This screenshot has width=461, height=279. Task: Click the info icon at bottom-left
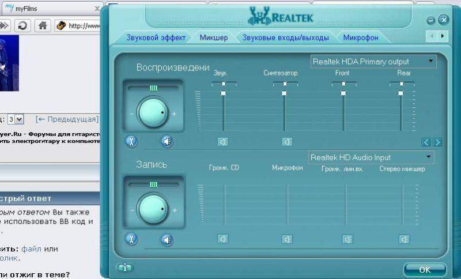(x=124, y=267)
